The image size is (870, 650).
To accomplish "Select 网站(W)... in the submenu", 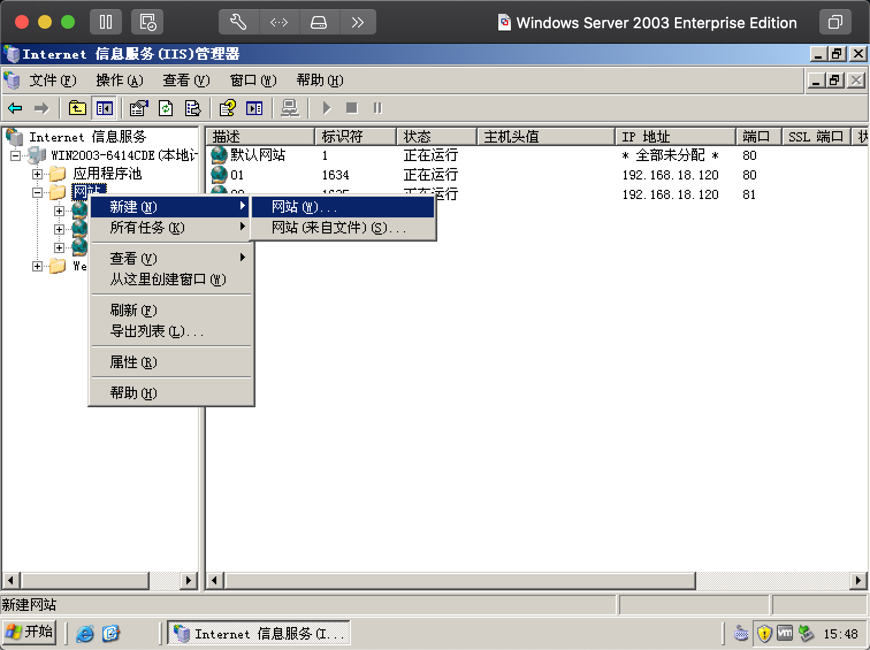I will [x=343, y=207].
